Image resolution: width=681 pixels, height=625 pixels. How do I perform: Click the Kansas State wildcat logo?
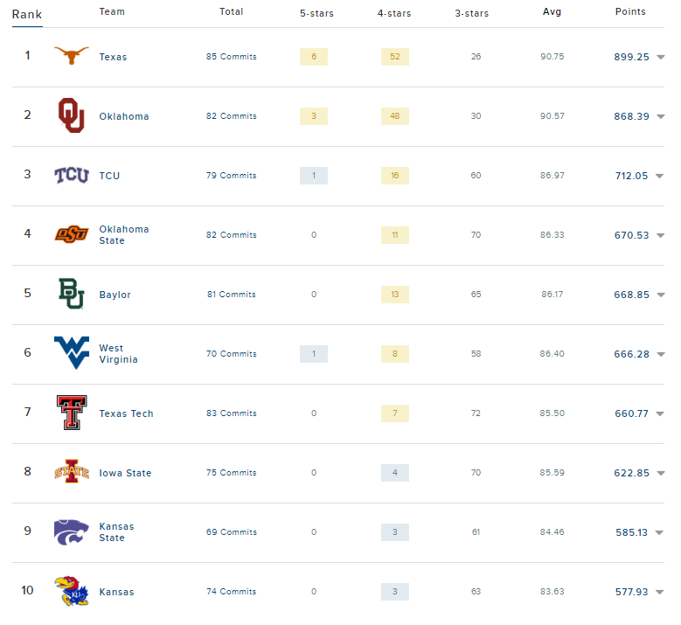pos(71,531)
